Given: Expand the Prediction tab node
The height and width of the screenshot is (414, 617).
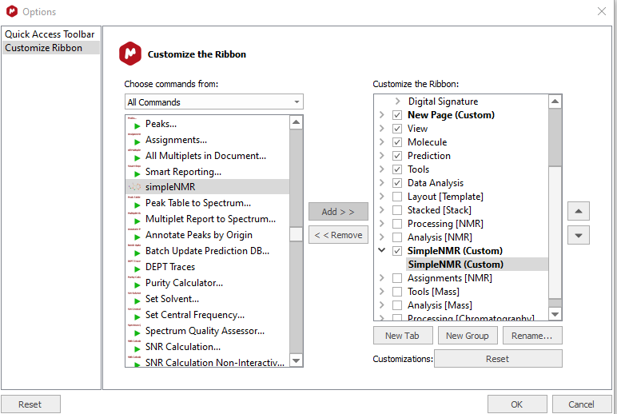Looking at the screenshot, I should (381, 155).
